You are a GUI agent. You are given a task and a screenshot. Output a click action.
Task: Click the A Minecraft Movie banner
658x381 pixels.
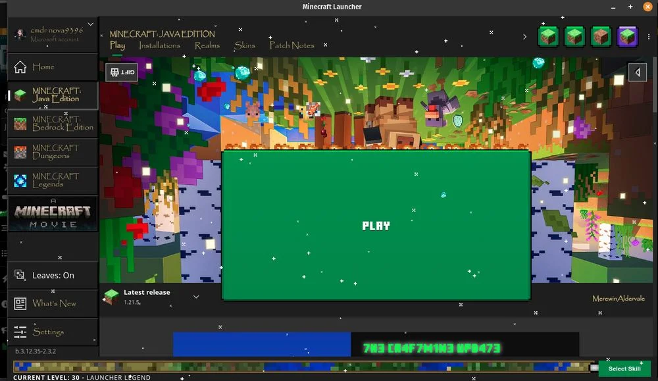click(x=53, y=214)
